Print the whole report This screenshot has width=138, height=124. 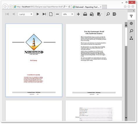click(85, 14)
